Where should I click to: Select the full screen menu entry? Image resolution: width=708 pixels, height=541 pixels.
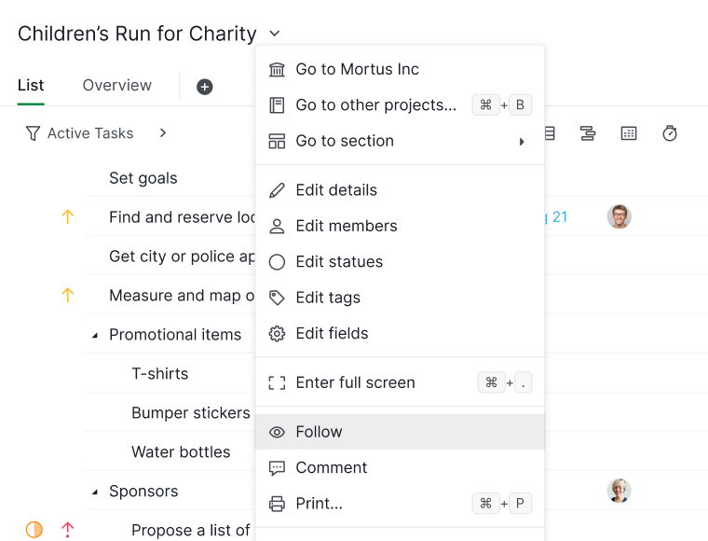(x=400, y=382)
